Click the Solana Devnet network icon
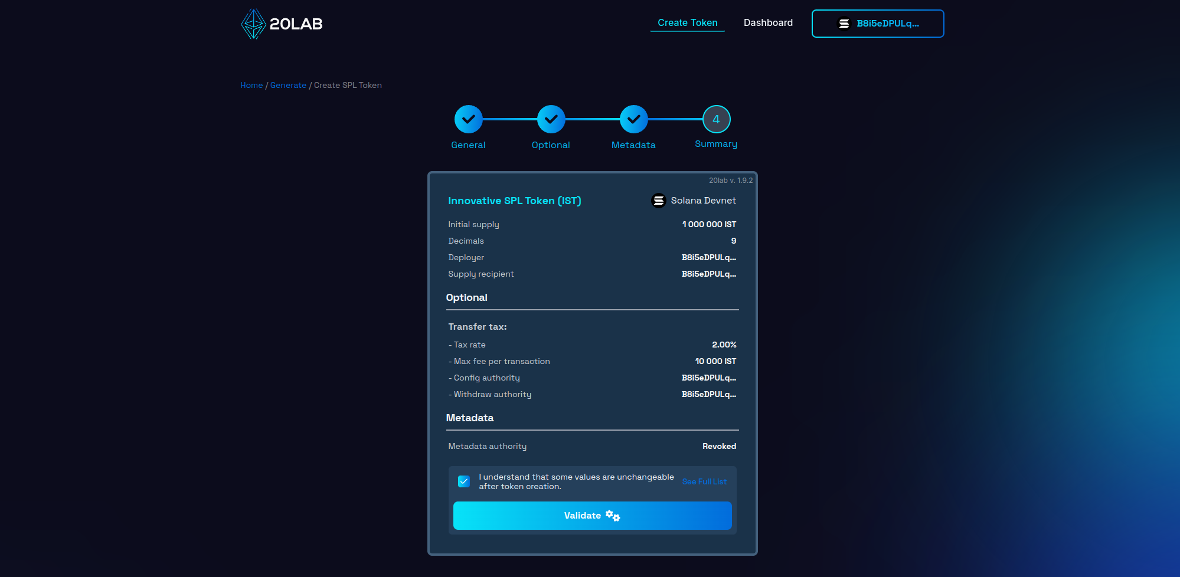This screenshot has height=577, width=1180. click(658, 201)
